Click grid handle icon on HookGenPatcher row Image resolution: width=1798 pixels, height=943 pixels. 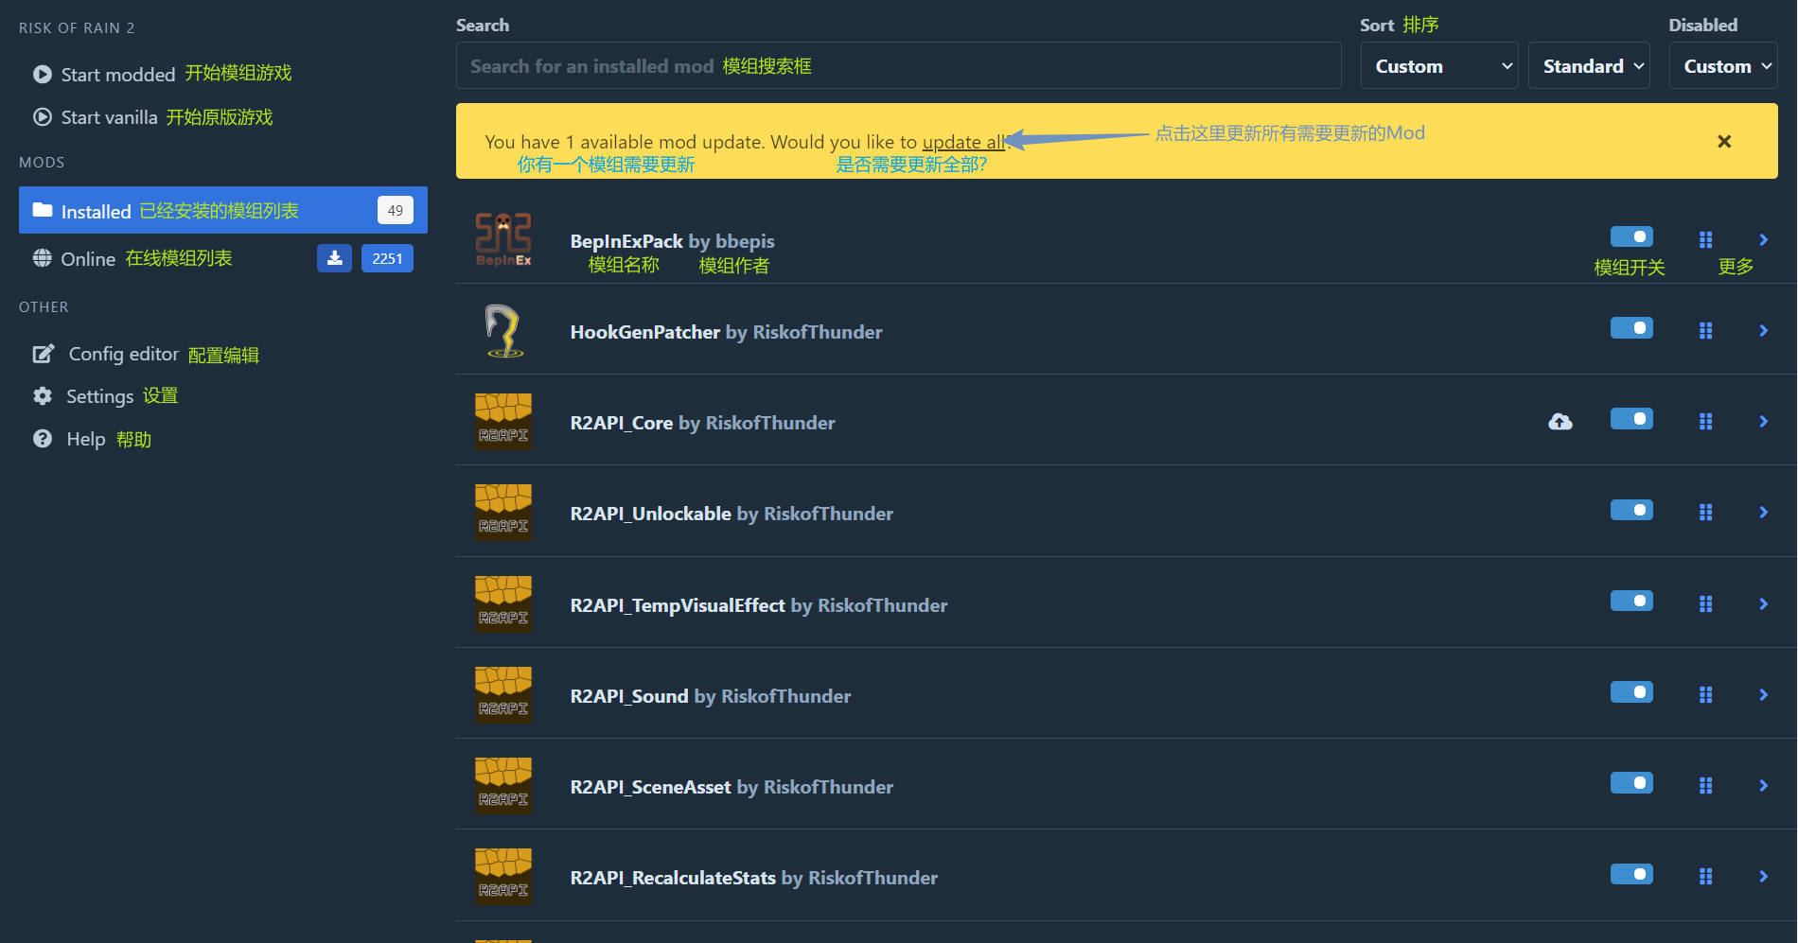pyautogui.click(x=1705, y=330)
